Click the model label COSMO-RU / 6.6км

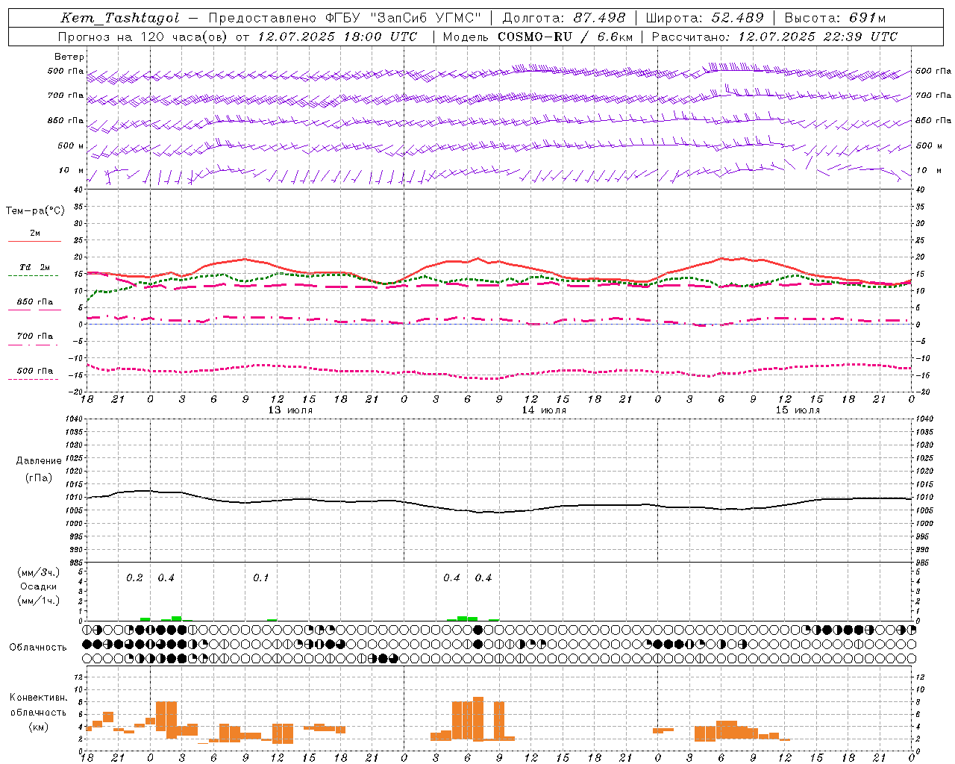coord(564,37)
